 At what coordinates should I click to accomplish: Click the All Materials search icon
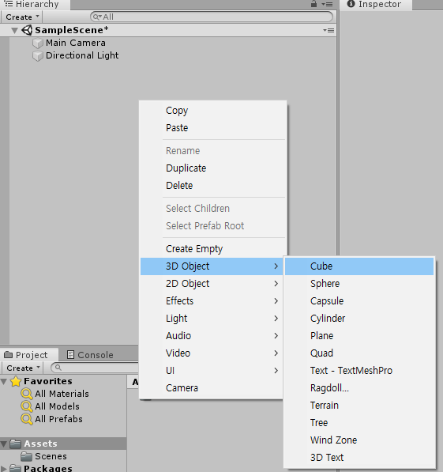27,394
